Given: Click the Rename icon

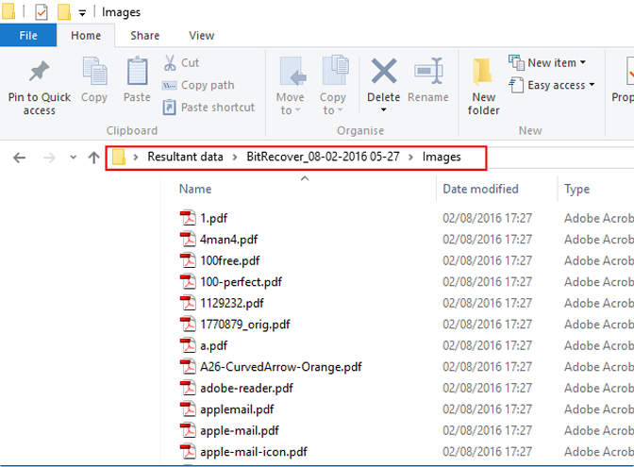Looking at the screenshot, I should click(428, 71).
